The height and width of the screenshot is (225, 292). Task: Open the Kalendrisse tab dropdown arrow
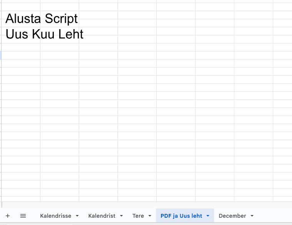pos(77,216)
